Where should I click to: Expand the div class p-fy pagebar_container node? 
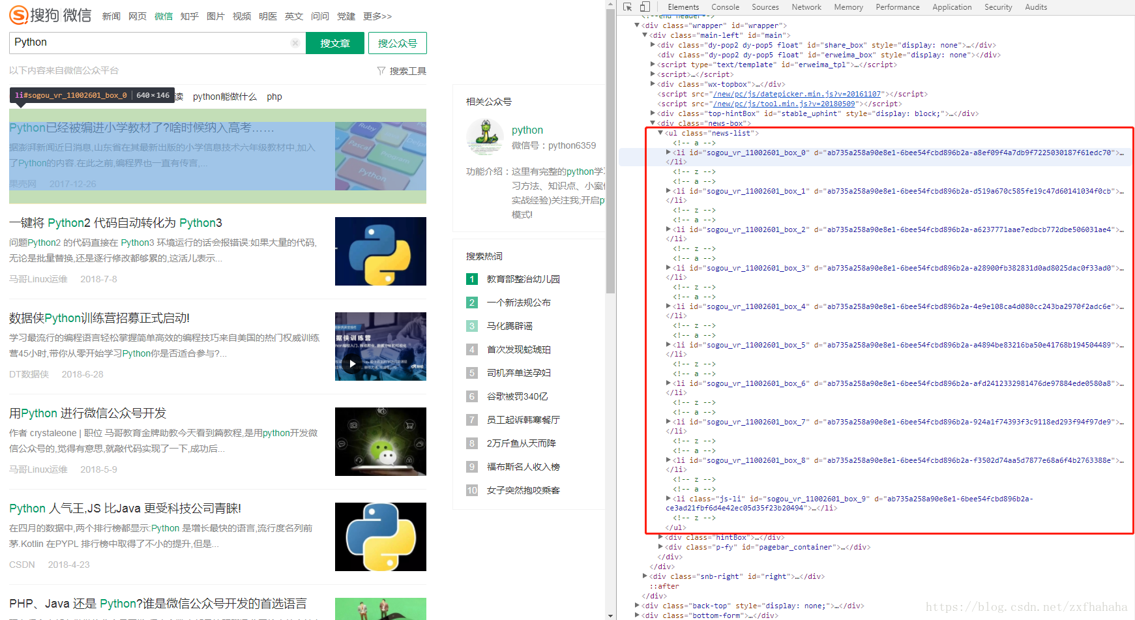(660, 547)
